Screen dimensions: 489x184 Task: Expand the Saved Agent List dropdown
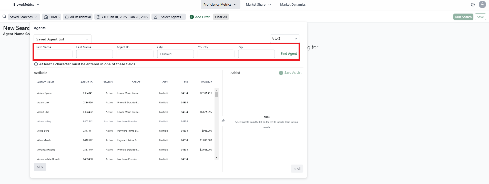[x=62, y=39]
